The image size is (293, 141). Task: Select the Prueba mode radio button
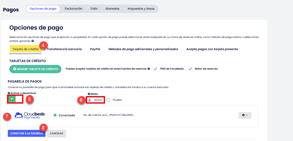[108, 100]
